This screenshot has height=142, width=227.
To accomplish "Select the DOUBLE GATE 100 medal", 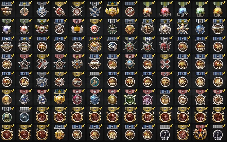I will pos(7,44).
